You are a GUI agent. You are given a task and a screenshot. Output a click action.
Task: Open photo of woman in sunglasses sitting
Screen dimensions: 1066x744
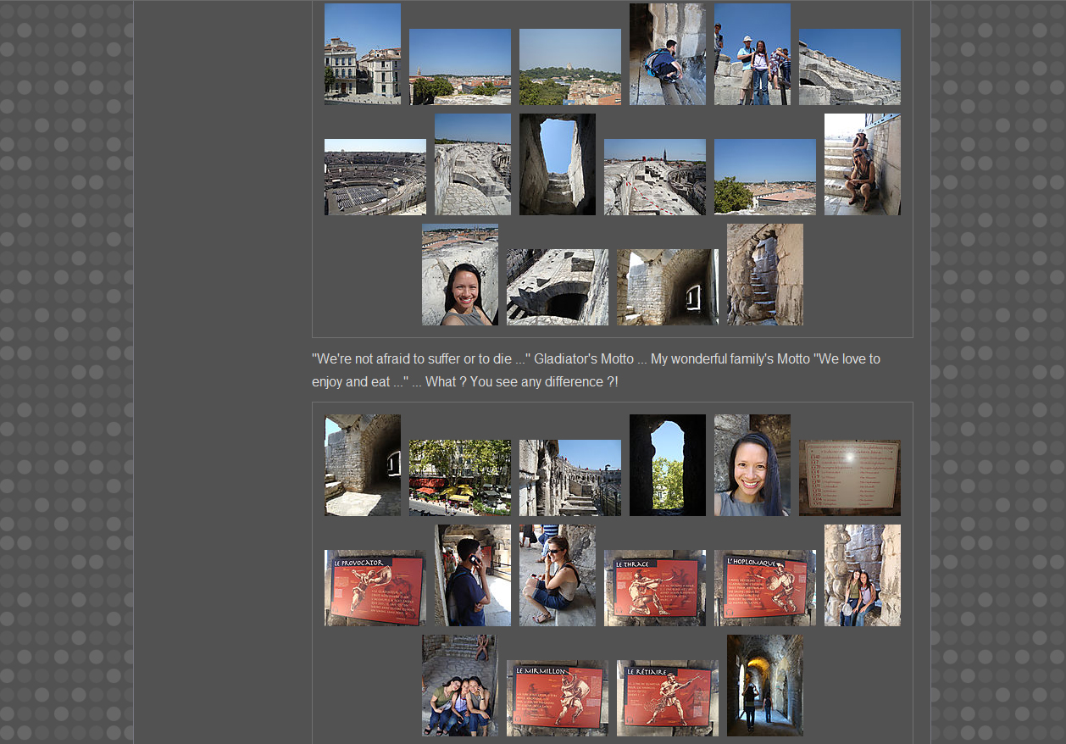(557, 575)
